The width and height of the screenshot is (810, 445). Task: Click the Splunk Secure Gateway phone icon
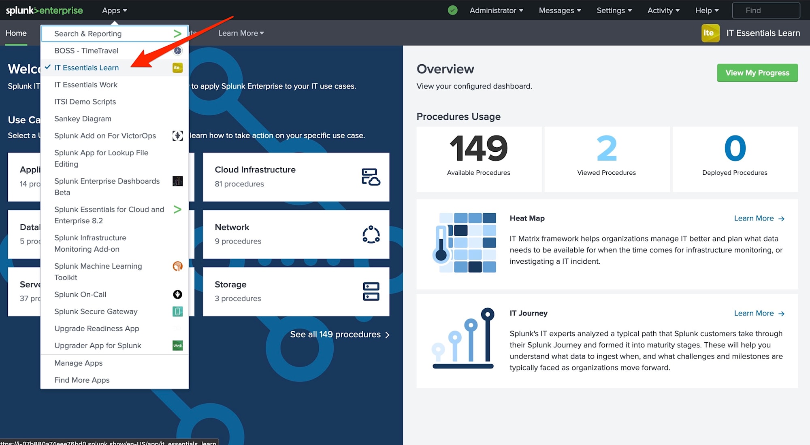coord(177,311)
